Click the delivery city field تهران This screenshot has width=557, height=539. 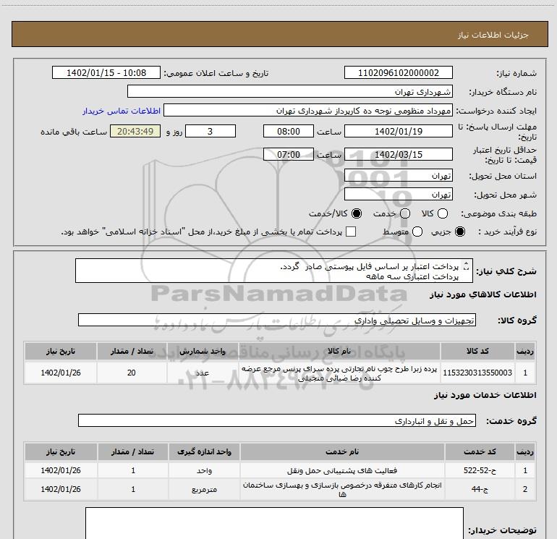[398, 194]
